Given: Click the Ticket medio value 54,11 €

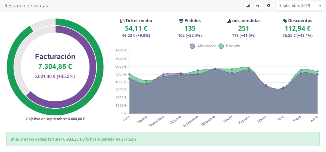Looking at the screenshot, I should pos(136,28).
